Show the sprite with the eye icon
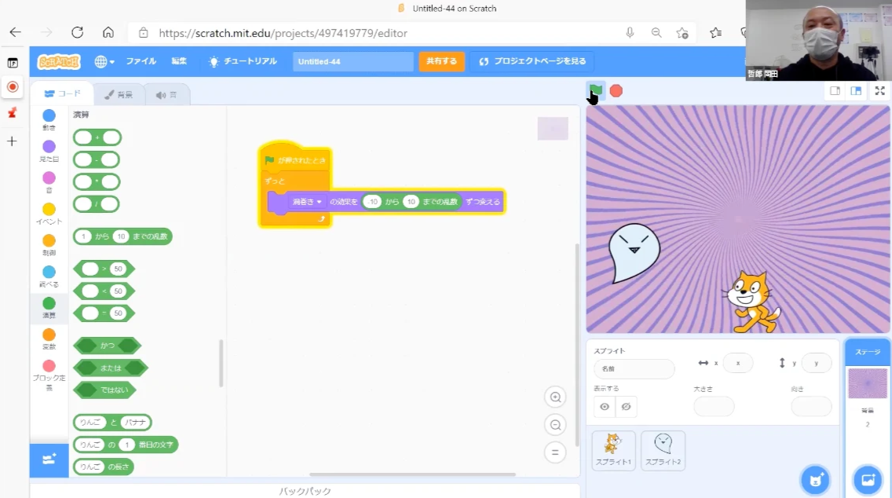Image resolution: width=892 pixels, height=498 pixels. tap(604, 406)
